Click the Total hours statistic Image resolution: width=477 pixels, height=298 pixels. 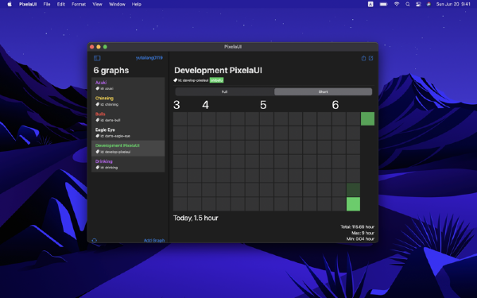pyautogui.click(x=357, y=226)
